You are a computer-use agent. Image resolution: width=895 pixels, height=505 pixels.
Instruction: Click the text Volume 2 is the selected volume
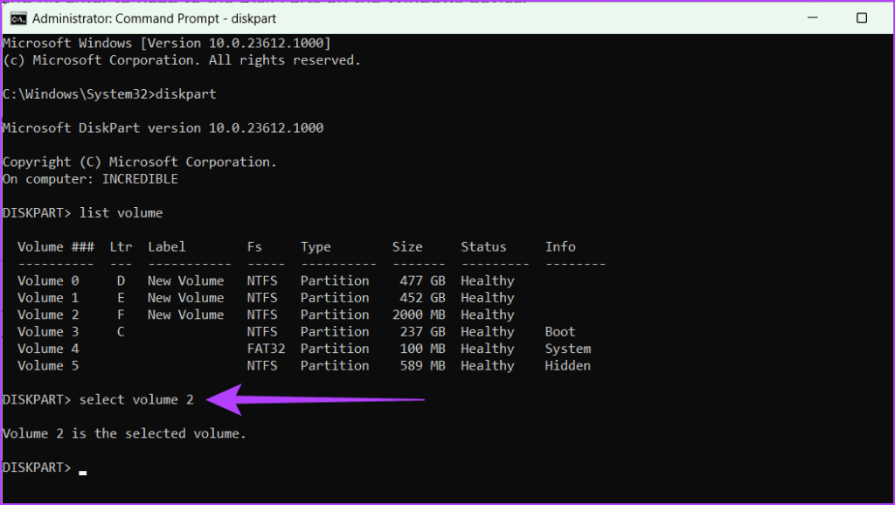124,432
